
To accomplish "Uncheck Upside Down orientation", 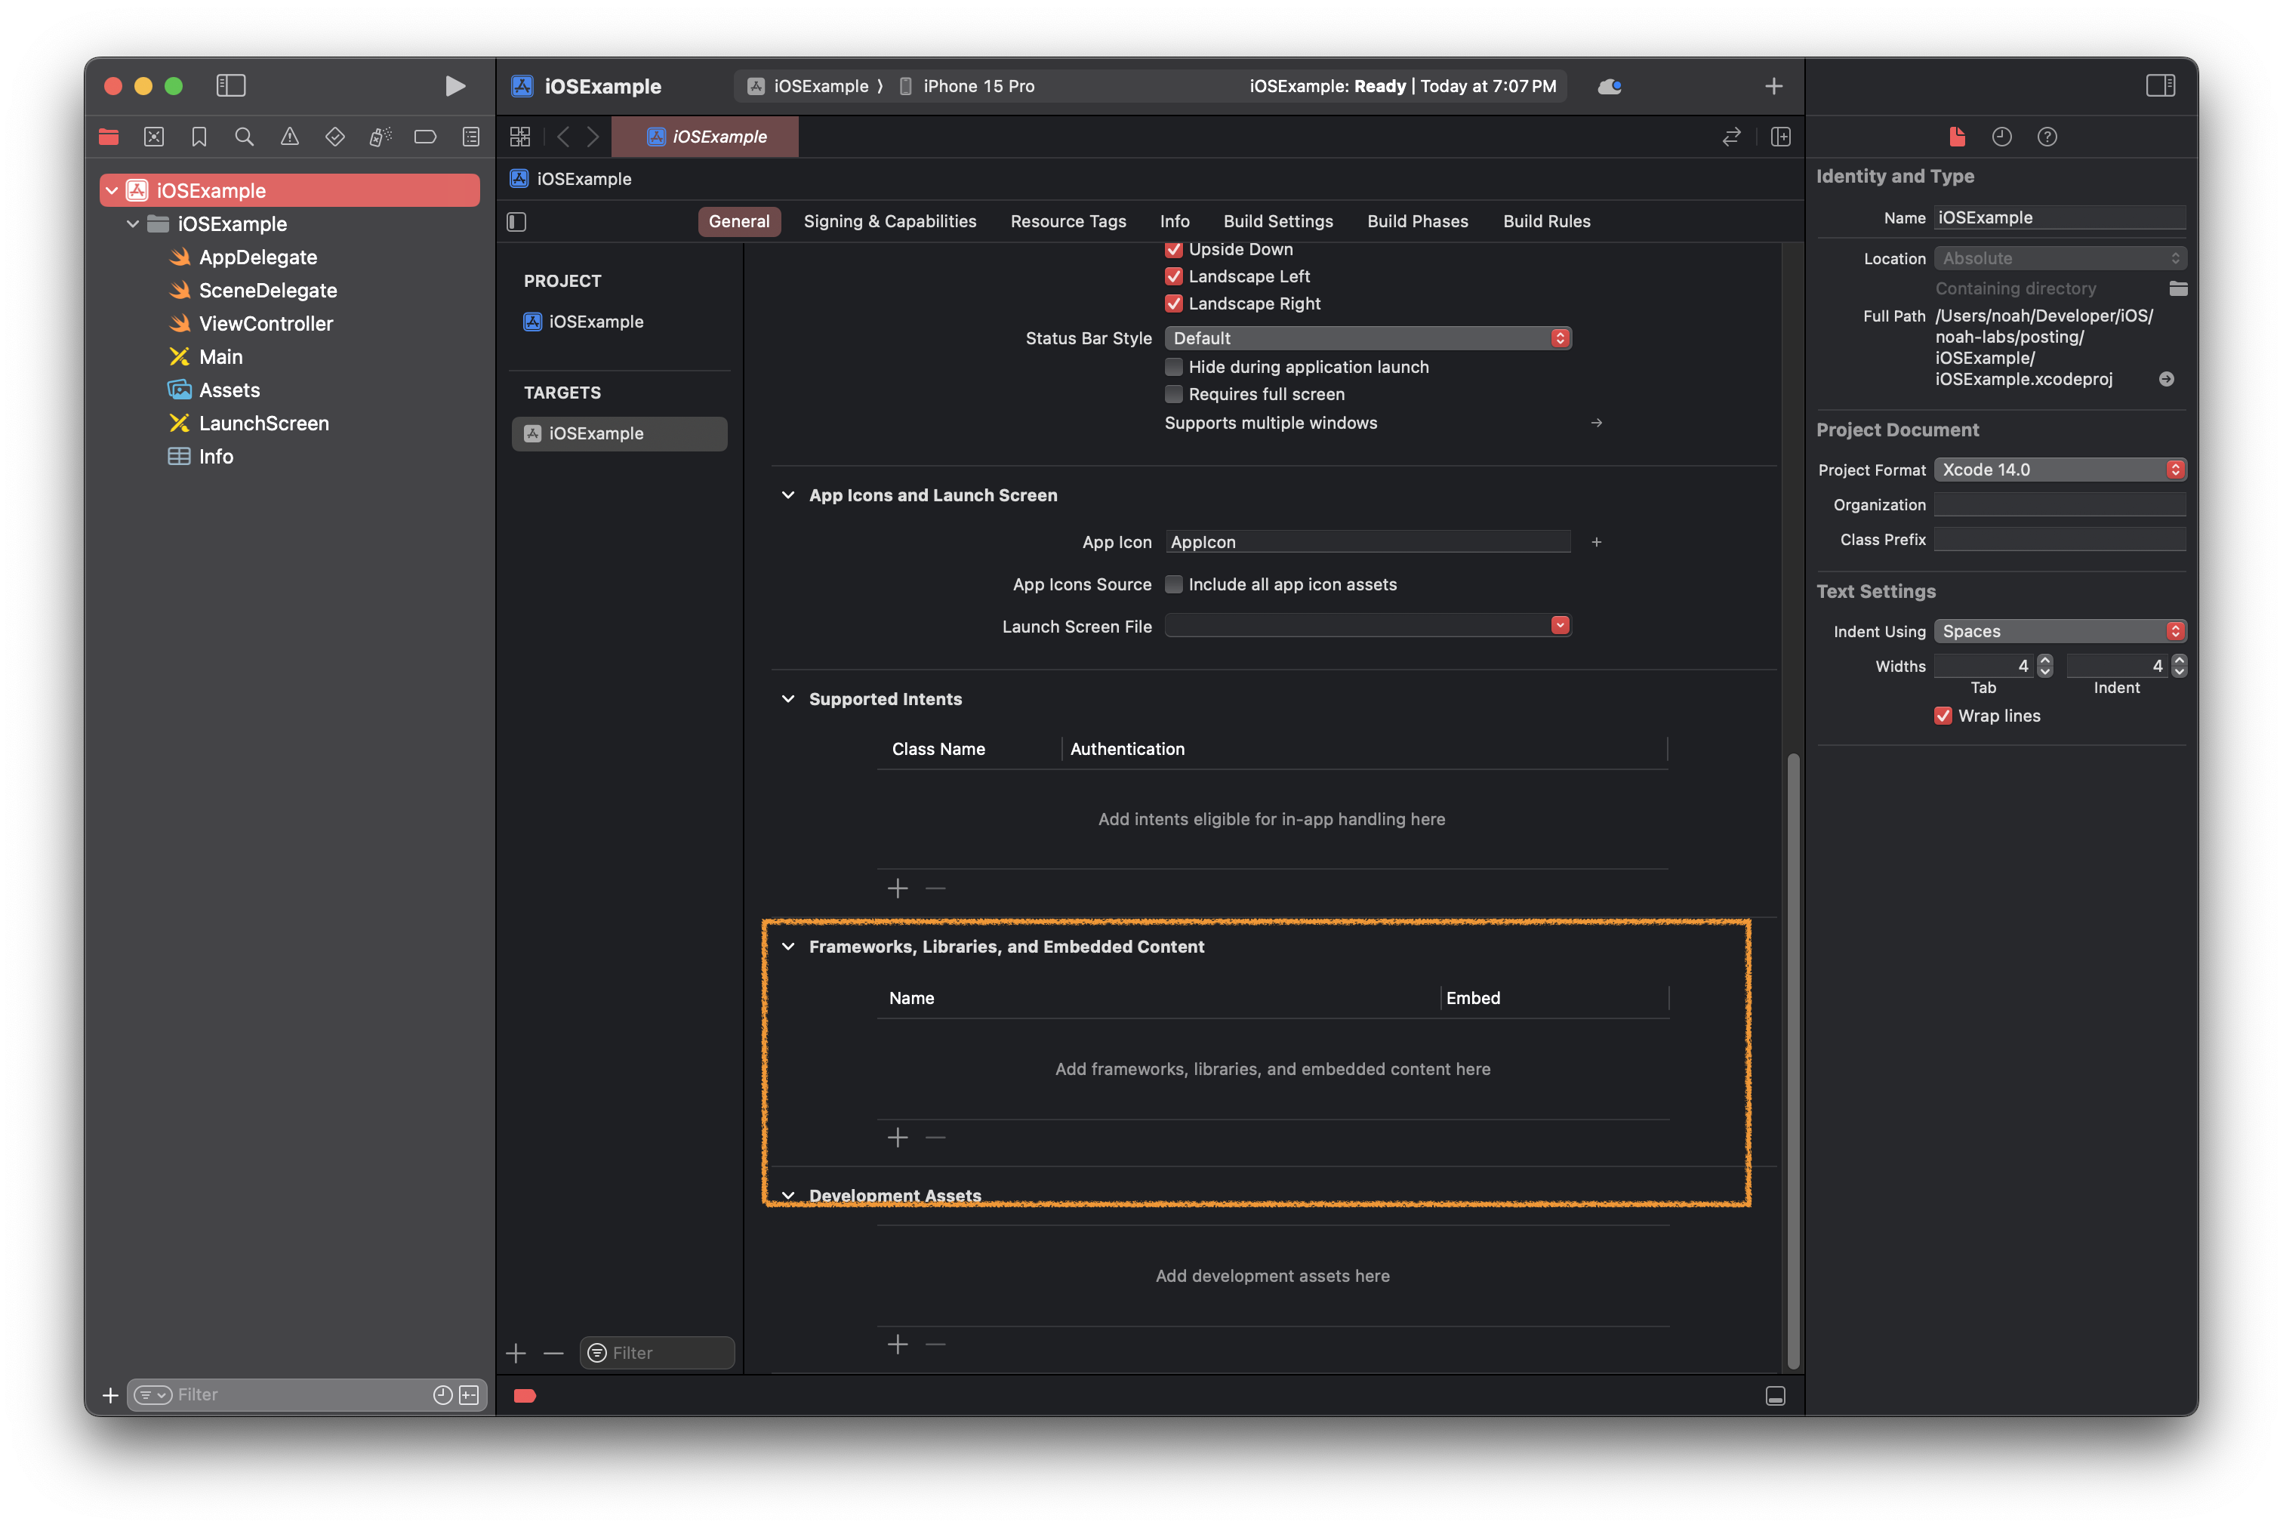I will (1174, 249).
